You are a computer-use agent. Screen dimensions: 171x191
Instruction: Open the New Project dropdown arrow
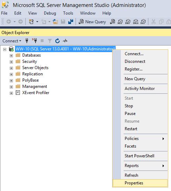[x=37, y=22]
